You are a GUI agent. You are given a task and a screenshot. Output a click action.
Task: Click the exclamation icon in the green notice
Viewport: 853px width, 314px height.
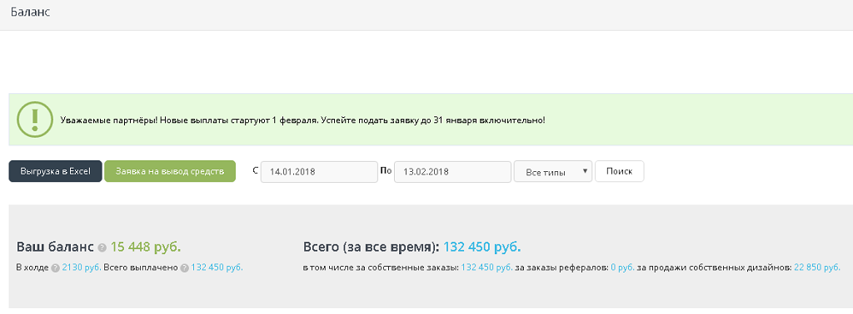pos(34,119)
